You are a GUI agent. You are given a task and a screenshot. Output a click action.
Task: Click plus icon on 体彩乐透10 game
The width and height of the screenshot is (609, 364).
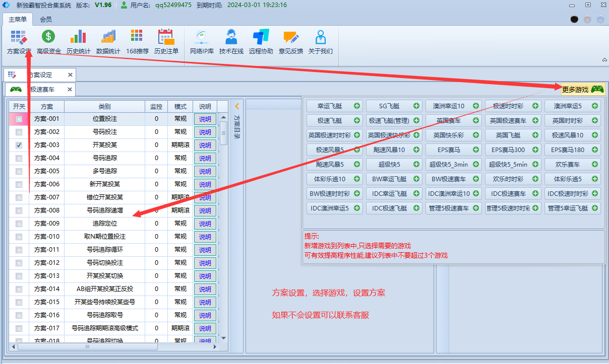[x=357, y=179]
